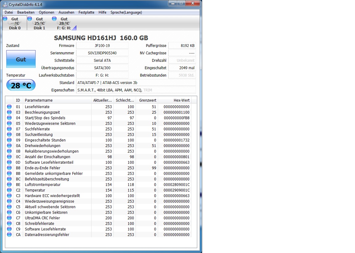The image size is (355, 253).
Task: Click the CrystalDiskInfo title bar icon
Action: tap(5, 4)
